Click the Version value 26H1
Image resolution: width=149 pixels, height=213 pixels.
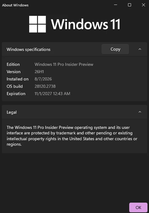coord(39,72)
